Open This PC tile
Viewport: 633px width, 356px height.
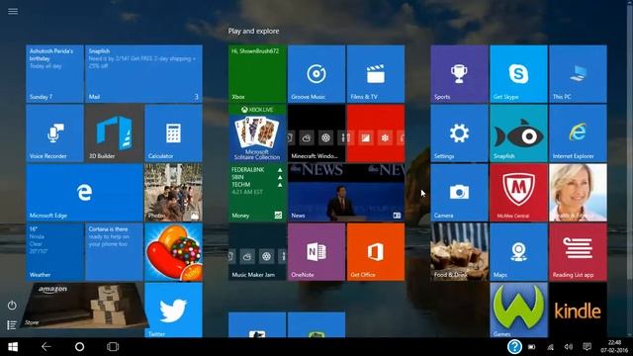coord(578,74)
